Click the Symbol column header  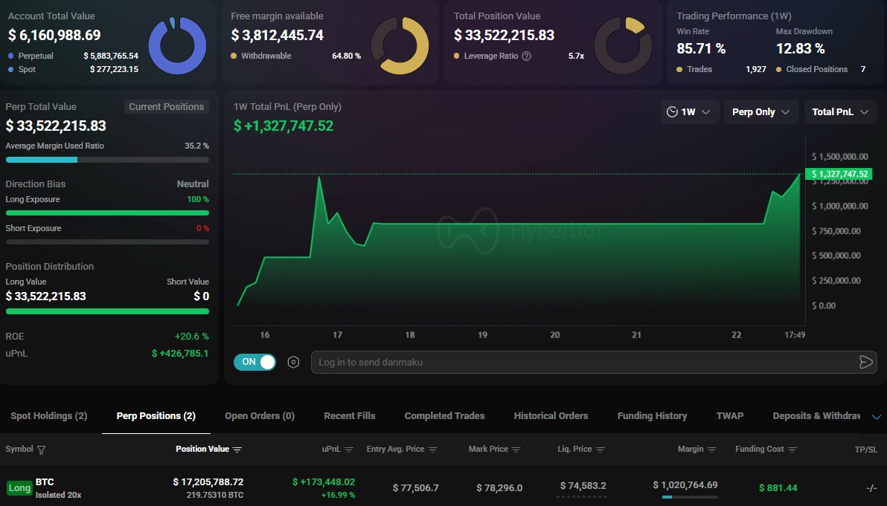coord(19,449)
